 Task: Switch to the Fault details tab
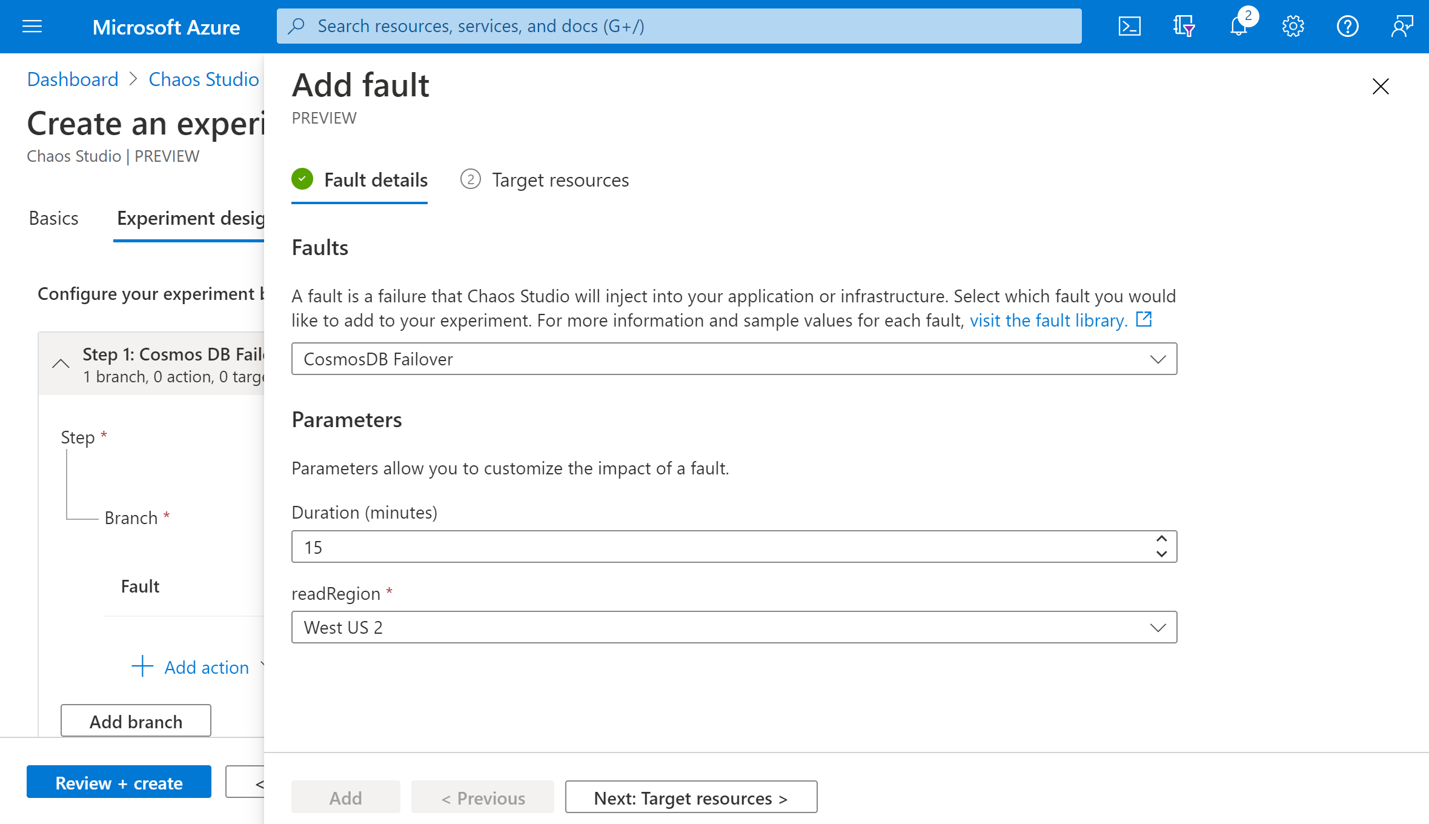point(376,180)
